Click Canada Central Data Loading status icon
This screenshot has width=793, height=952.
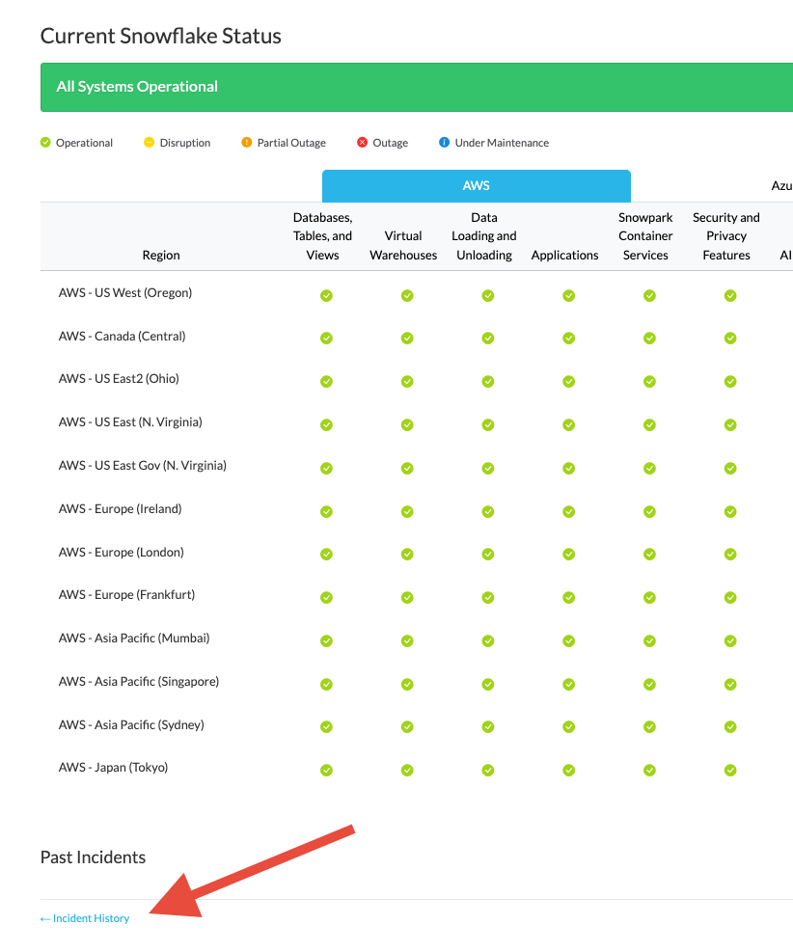pos(488,339)
